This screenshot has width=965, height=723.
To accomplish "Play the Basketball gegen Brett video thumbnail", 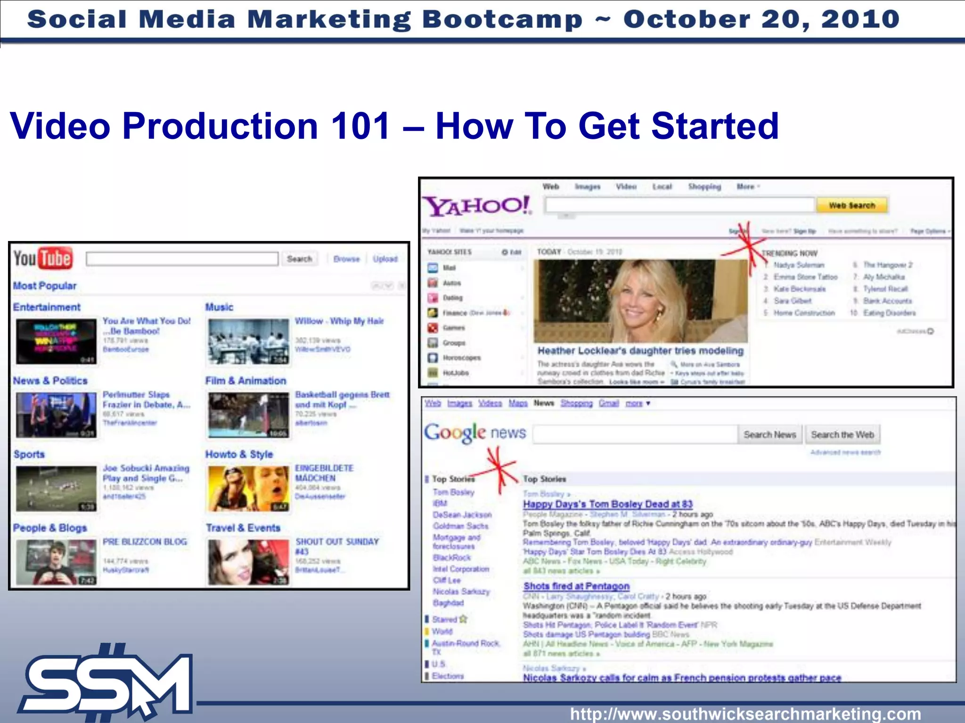I will 249,415.
